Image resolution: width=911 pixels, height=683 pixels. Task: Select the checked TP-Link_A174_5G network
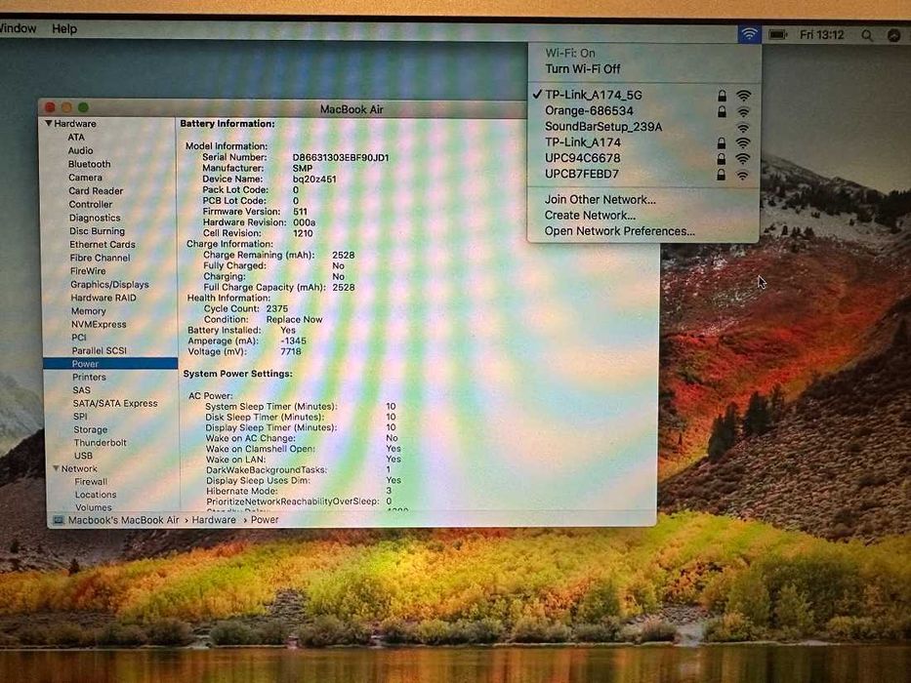[594, 95]
